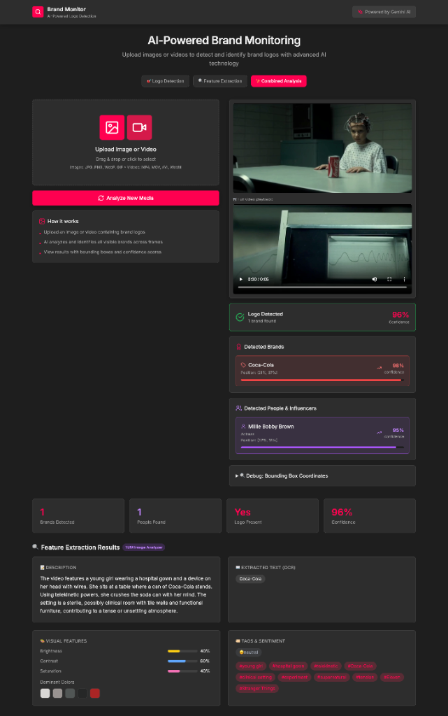Click the #tension tag

tap(365, 677)
